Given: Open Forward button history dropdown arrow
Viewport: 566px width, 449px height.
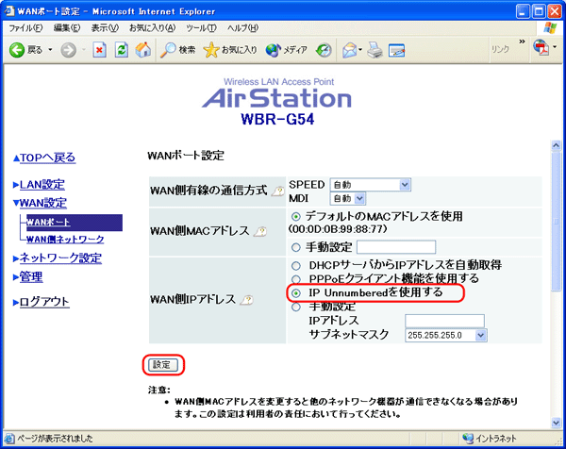Looking at the screenshot, I should (x=83, y=49).
